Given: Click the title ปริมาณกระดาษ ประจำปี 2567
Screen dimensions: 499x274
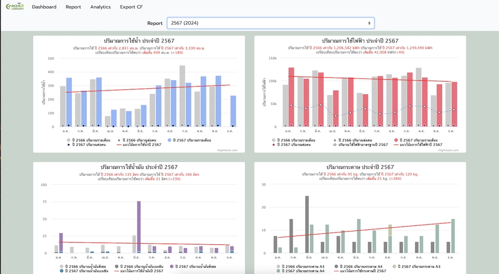Looking at the screenshot, I should pyautogui.click(x=360, y=167).
